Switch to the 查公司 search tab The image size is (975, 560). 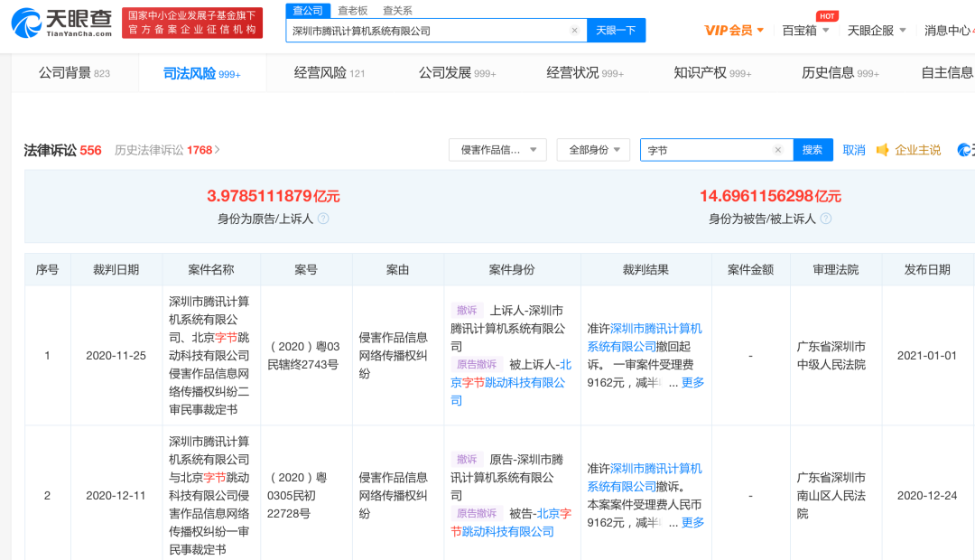pos(308,11)
